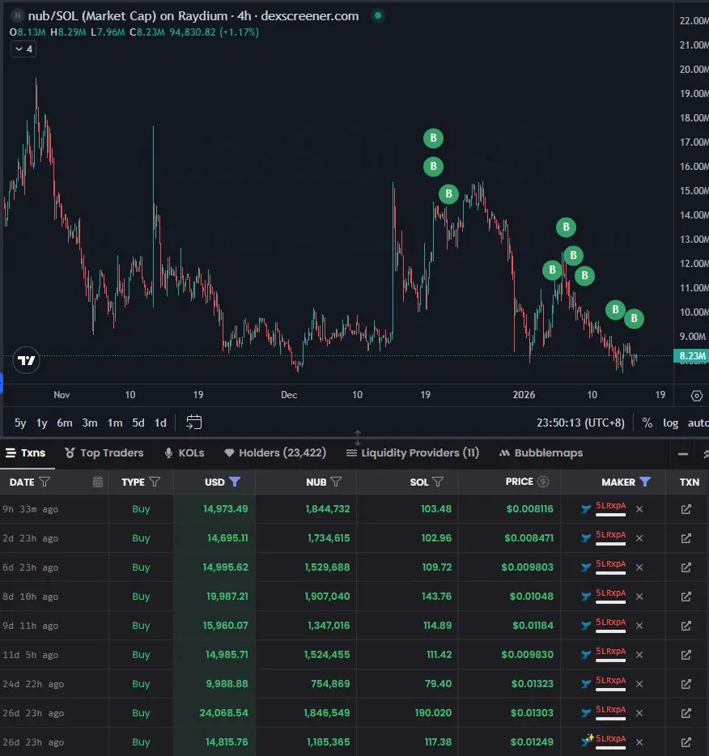Click the active MAKER filter icon
This screenshot has height=756, width=709.
point(645,482)
